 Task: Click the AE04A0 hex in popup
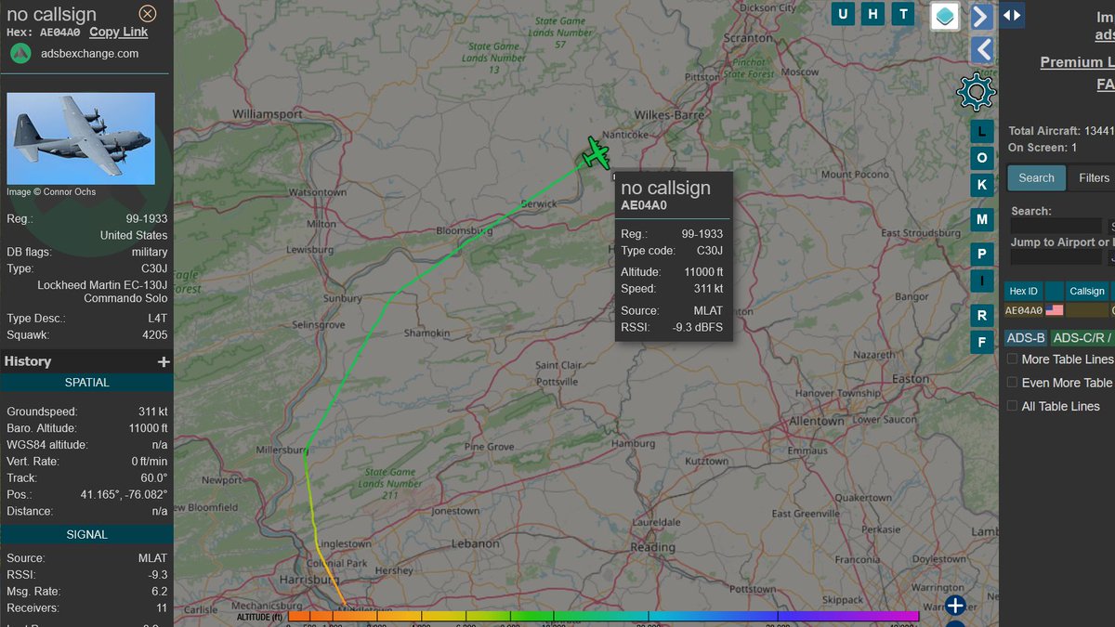point(644,206)
